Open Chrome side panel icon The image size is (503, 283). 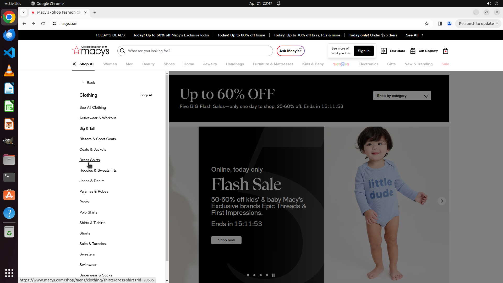click(x=440, y=24)
